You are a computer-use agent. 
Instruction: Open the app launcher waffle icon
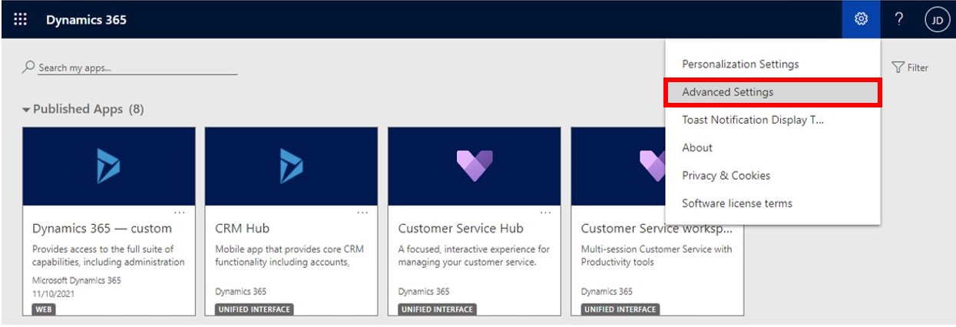[x=21, y=19]
